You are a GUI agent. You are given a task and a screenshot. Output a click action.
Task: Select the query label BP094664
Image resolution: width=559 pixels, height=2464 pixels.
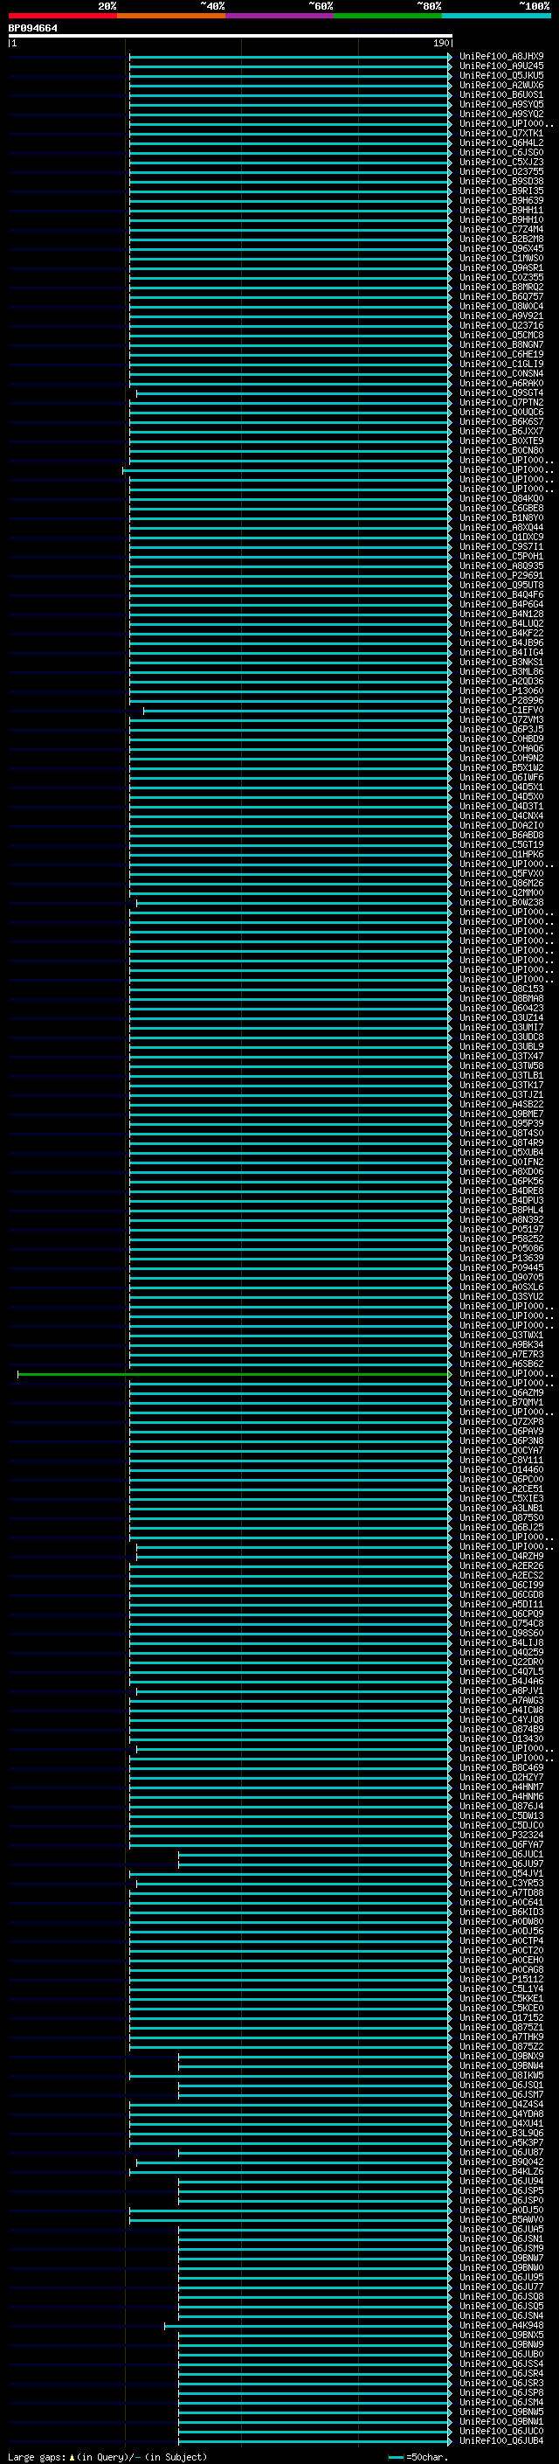tap(32, 28)
